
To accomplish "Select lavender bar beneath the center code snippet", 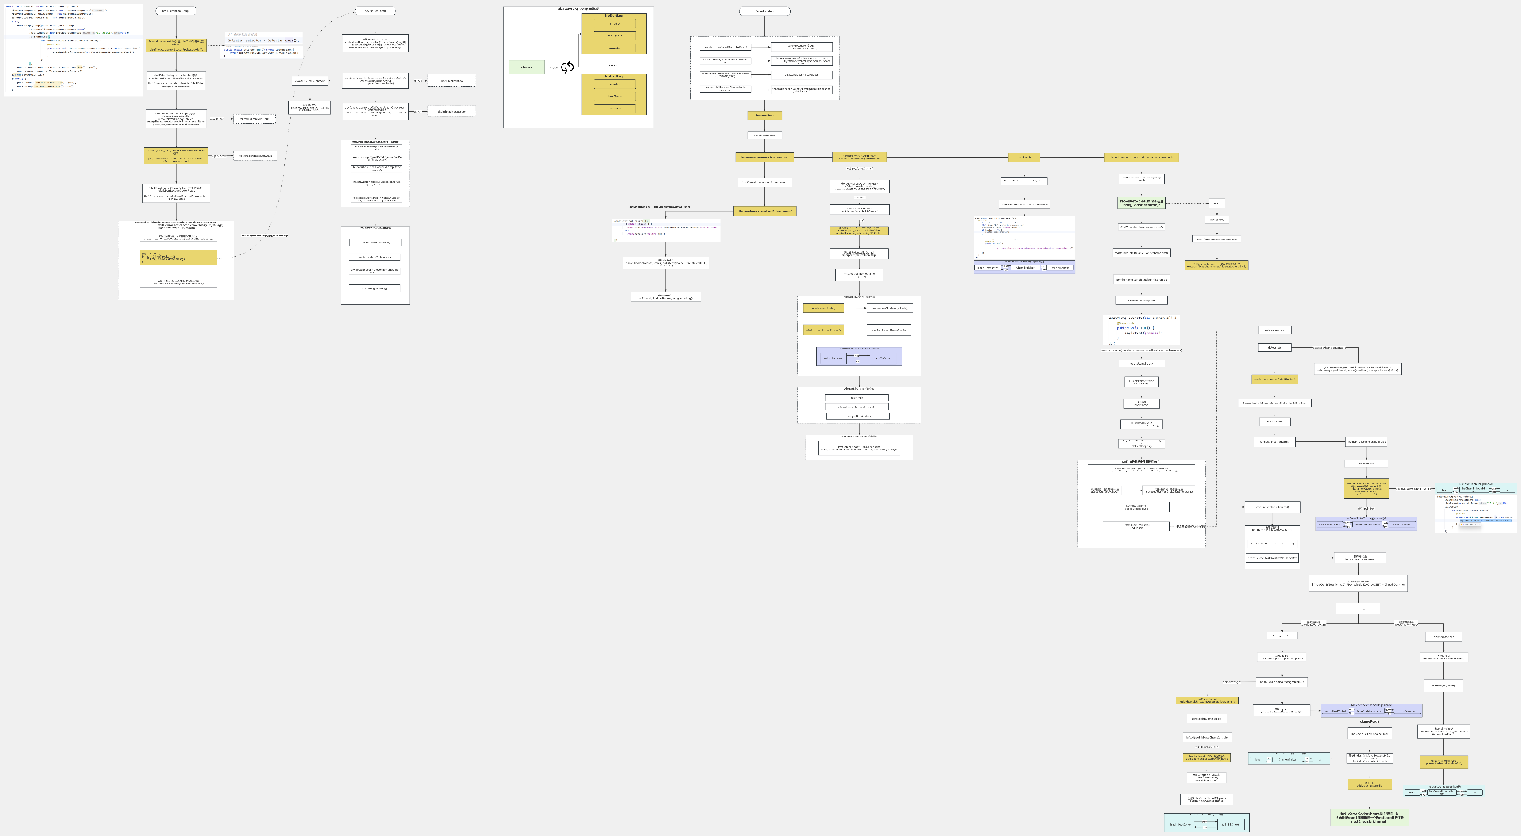I will point(1024,266).
